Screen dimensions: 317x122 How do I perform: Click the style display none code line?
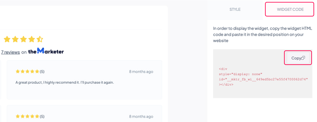240,74
